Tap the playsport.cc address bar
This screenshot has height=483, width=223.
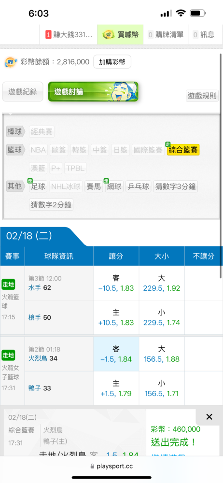[x=111, y=467]
